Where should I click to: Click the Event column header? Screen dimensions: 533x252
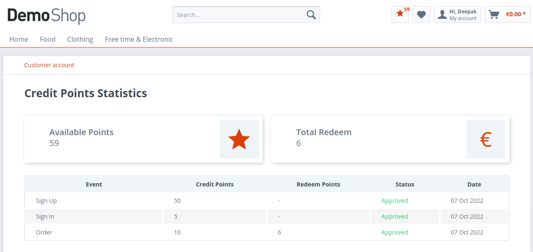94,184
